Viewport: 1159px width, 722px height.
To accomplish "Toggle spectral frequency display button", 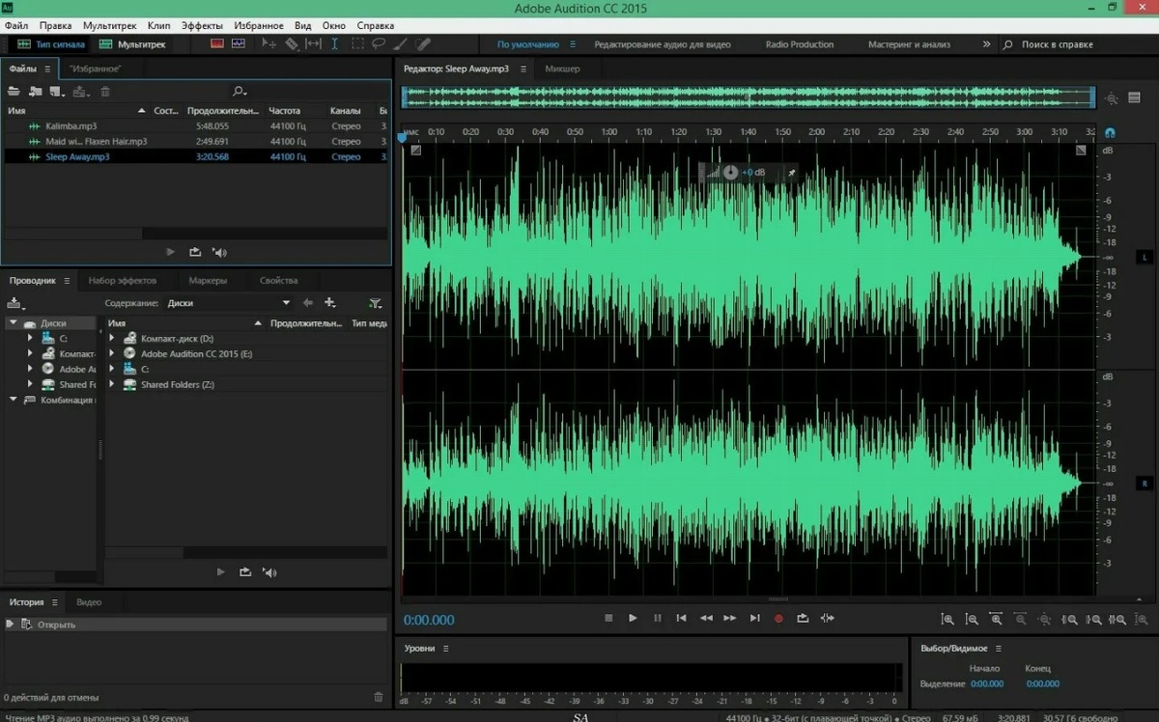I will tap(217, 43).
